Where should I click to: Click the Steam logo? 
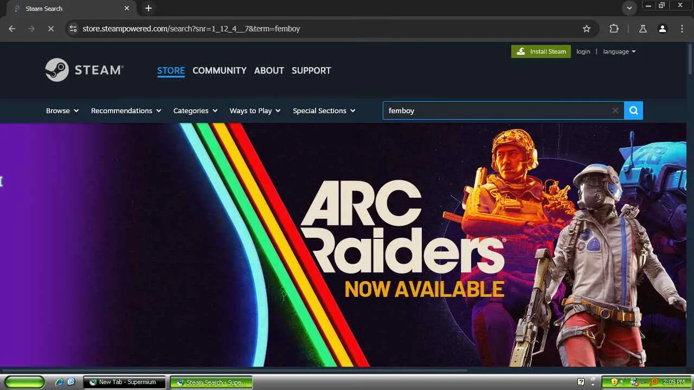pyautogui.click(x=84, y=70)
